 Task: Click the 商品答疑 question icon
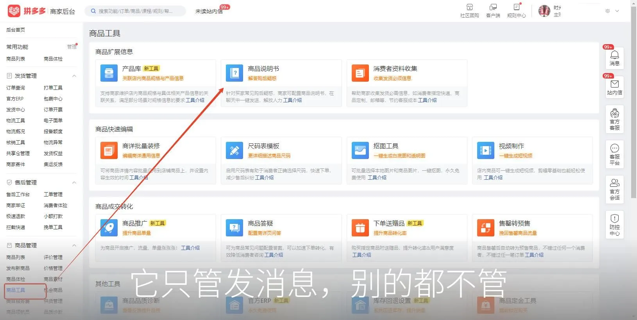click(234, 228)
